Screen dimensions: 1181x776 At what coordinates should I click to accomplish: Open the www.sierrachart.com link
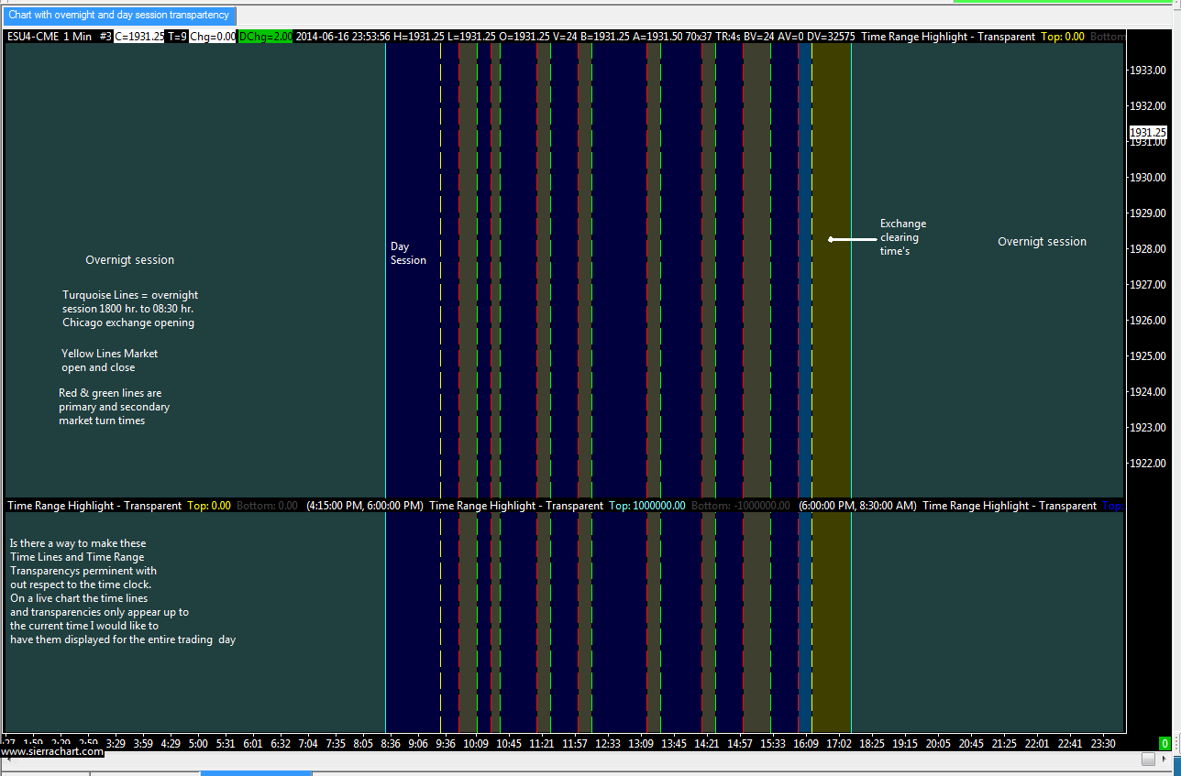coord(51,751)
